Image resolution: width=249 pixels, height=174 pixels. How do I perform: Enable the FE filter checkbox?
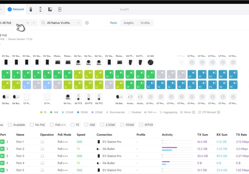point(72,125)
